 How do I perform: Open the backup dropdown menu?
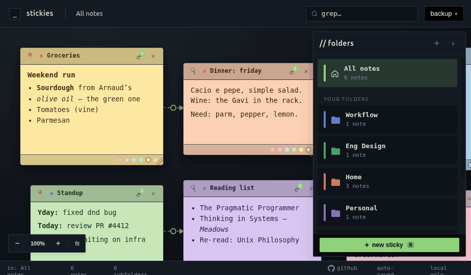coord(443,14)
